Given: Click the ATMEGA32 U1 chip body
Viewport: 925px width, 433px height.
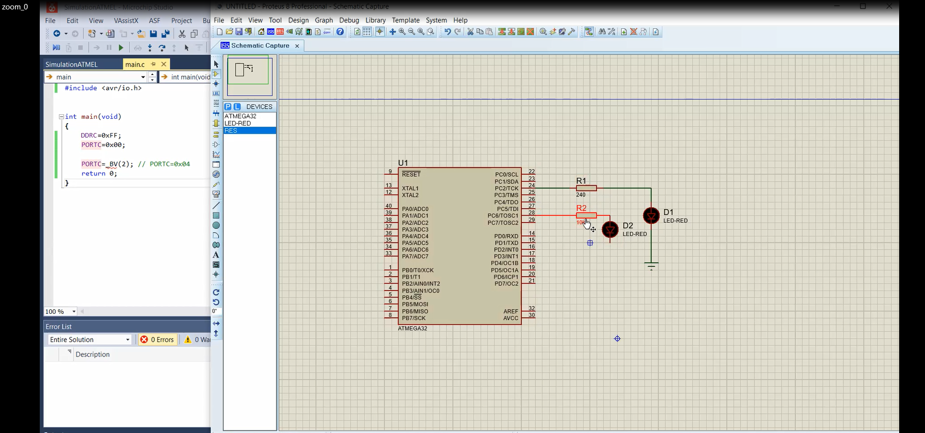Looking at the screenshot, I should [x=459, y=246].
